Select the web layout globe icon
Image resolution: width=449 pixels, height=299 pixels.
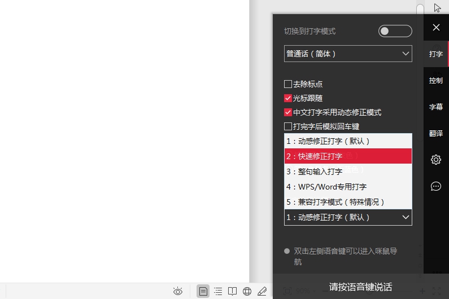tap(247, 291)
